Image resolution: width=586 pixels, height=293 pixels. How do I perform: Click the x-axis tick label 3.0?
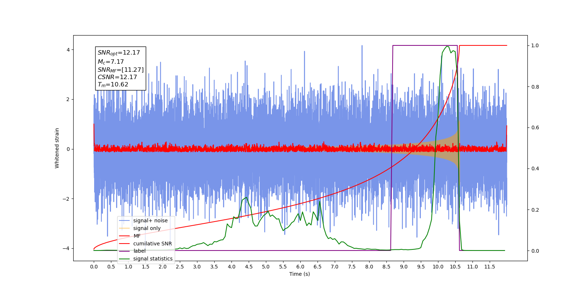197,267
